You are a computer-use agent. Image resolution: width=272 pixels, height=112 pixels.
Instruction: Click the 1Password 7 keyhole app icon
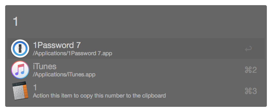[20, 49]
